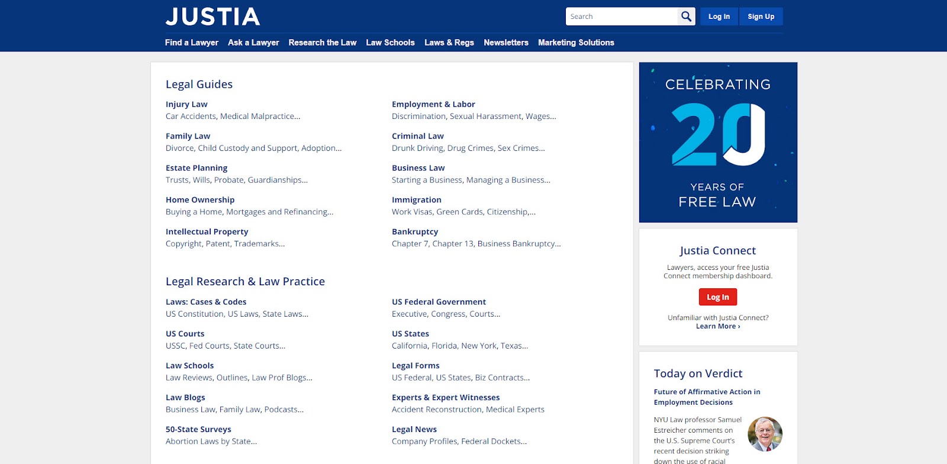The image size is (947, 464).
Task: Open the Estate Planning guide
Action: [x=197, y=168]
